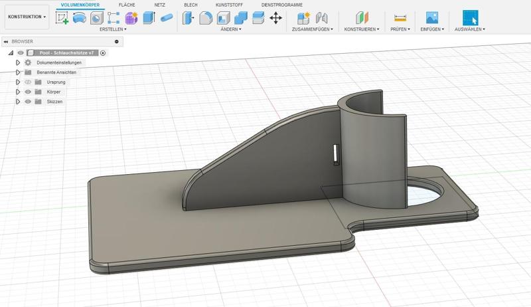Click the round minus button in Browser header
Screen dimensions: 531x307
pos(117,41)
